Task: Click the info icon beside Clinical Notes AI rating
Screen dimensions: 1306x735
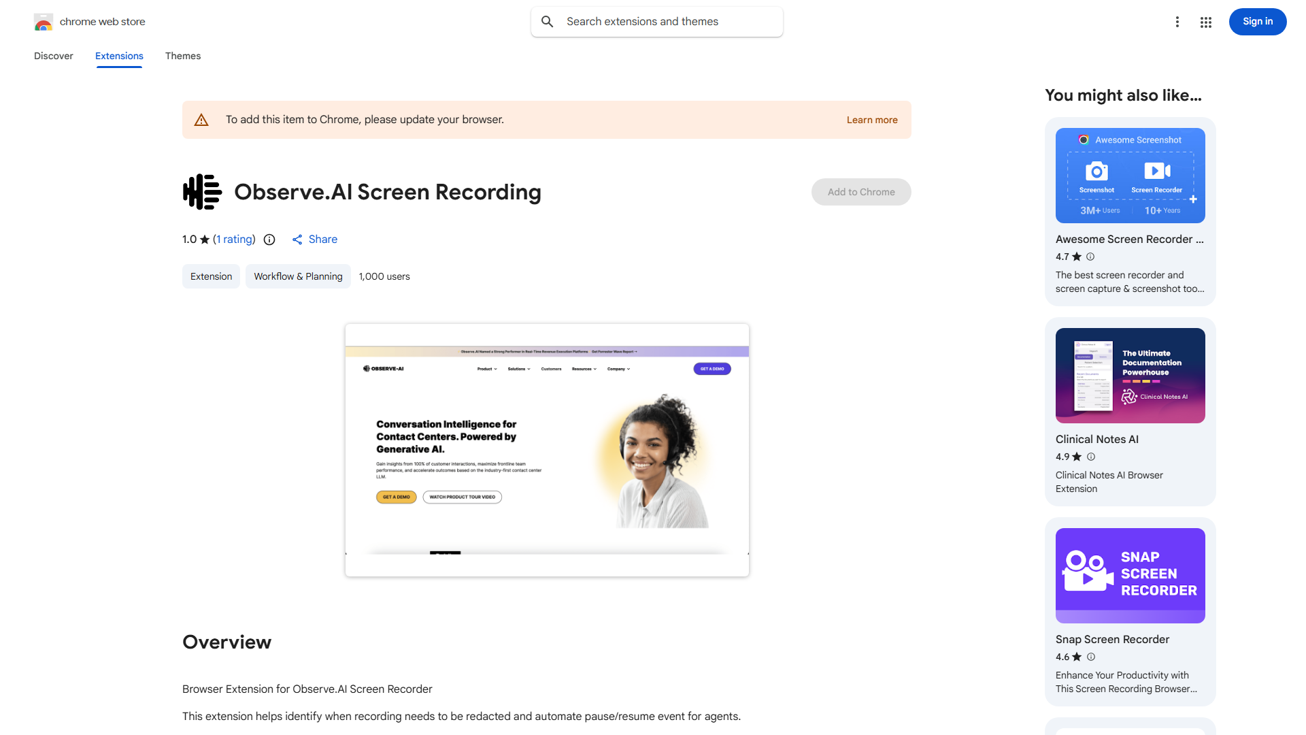Action: [x=1090, y=457]
